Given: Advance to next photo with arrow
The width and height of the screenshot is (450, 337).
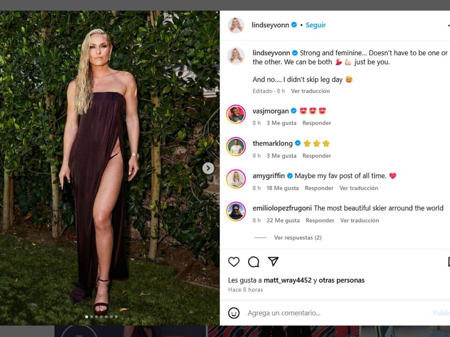Looking at the screenshot, I should (208, 168).
